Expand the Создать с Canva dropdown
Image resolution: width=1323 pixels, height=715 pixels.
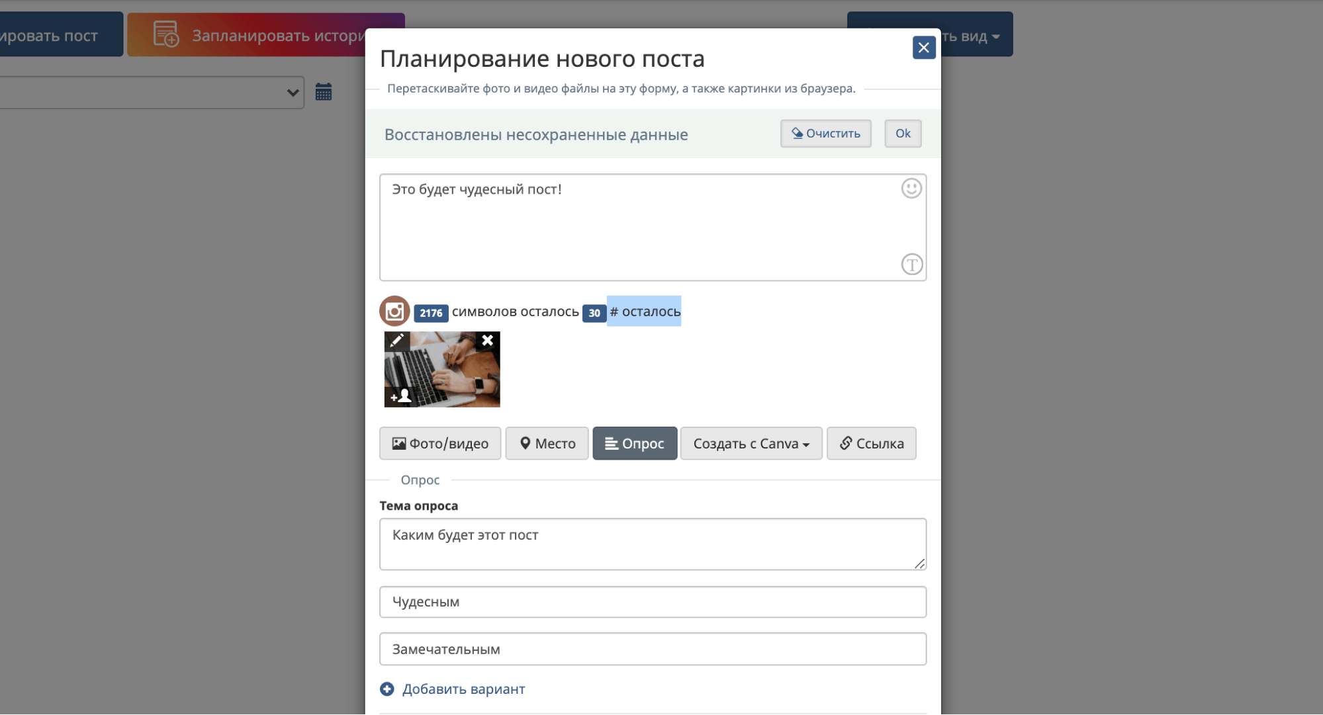coord(751,443)
